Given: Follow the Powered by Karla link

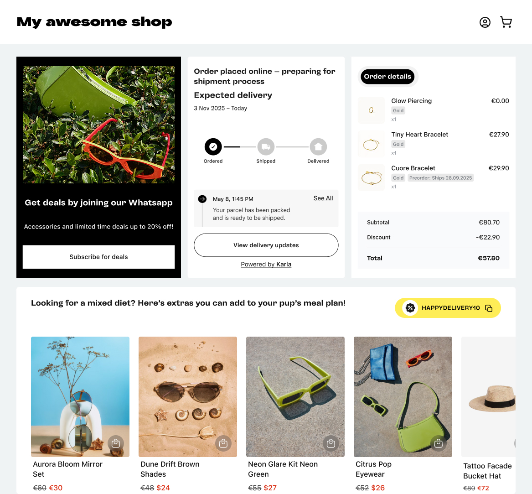Looking at the screenshot, I should (x=266, y=264).
